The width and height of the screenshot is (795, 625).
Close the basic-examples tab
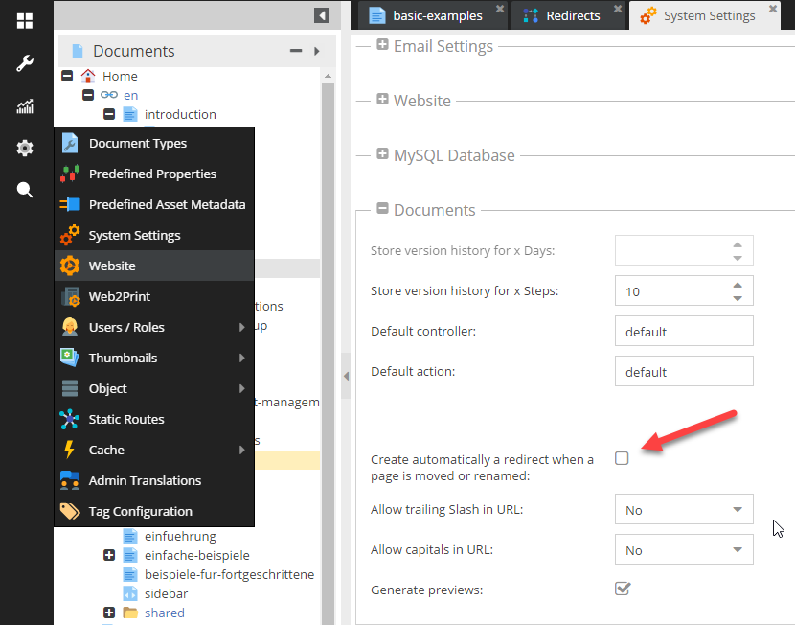click(500, 9)
